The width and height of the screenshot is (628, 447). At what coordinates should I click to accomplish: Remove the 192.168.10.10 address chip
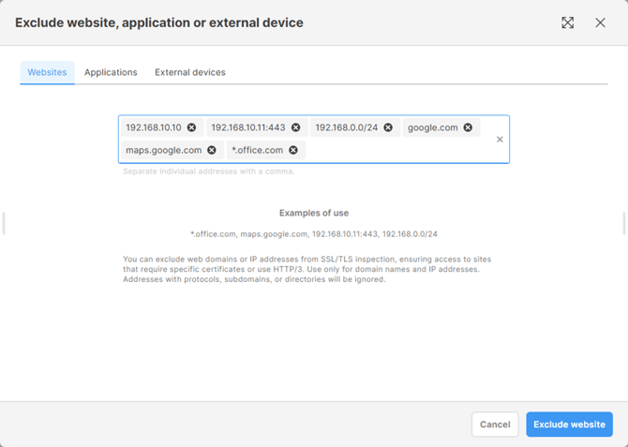pos(192,127)
